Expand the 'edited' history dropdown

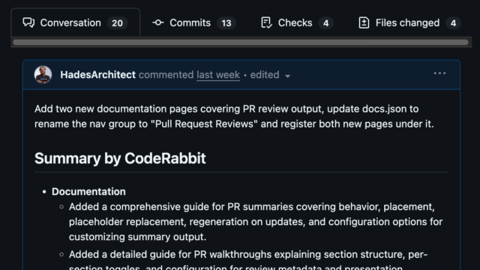[x=270, y=75]
